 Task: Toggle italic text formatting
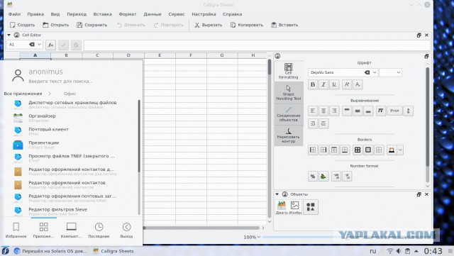point(323,84)
